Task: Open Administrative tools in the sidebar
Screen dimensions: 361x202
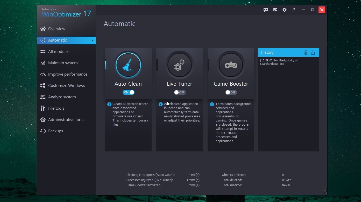Action: pyautogui.click(x=66, y=120)
